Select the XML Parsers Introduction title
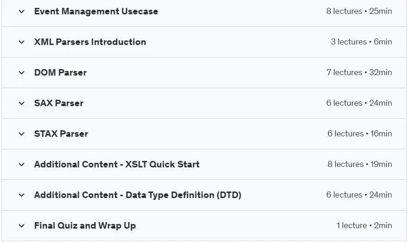The width and height of the screenshot is (408, 243). pos(90,42)
